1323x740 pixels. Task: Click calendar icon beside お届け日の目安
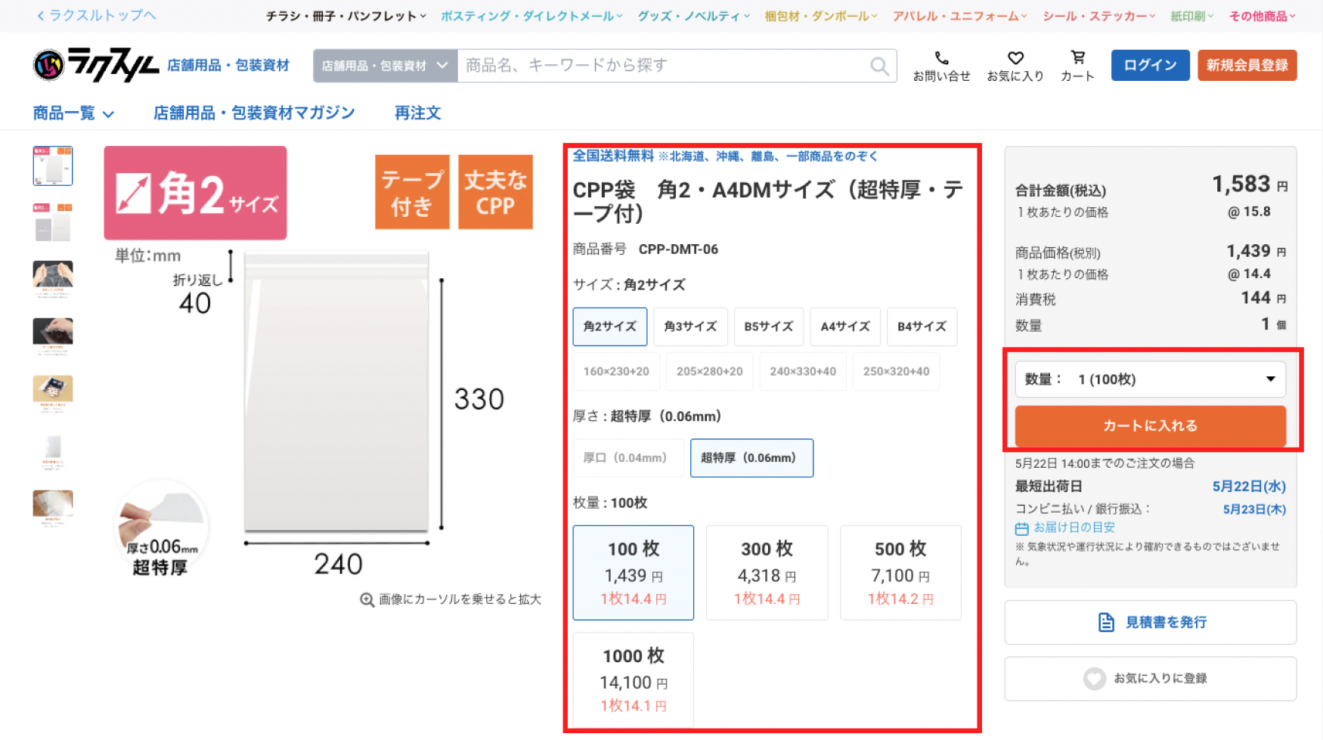(x=1022, y=528)
